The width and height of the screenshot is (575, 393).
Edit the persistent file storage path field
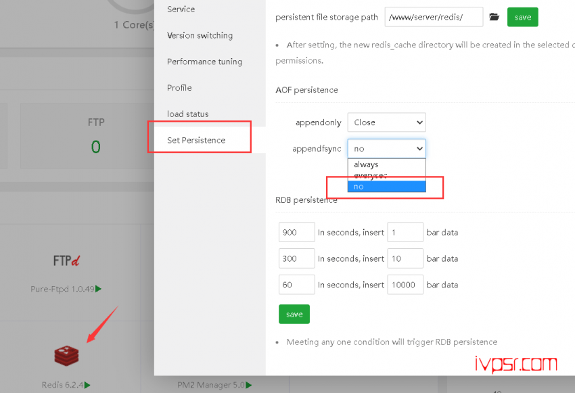pos(434,17)
